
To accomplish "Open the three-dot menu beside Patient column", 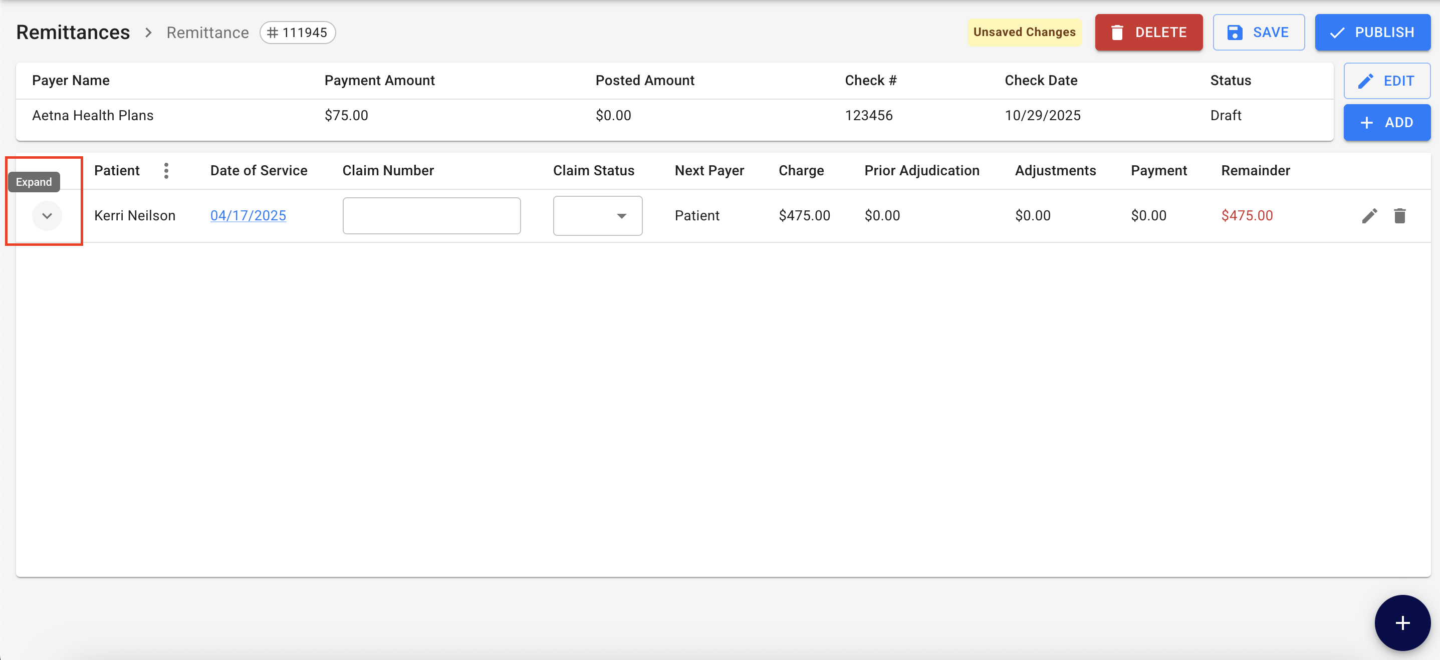I will coord(166,170).
